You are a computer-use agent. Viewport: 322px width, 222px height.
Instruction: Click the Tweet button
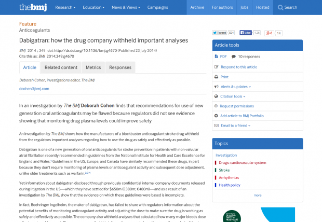(219, 33)
